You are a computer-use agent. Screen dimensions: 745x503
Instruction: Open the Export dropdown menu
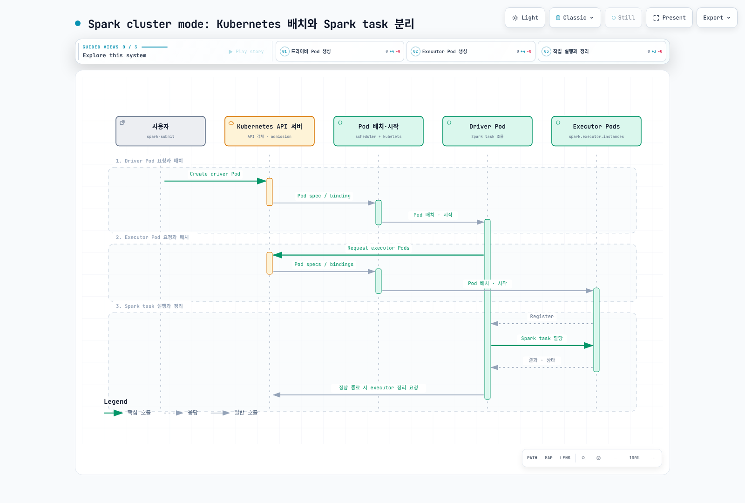717,18
